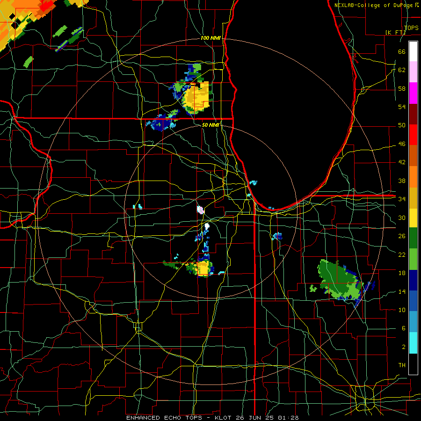
Task: Select the light orange legend swatch
Action: click(413, 177)
